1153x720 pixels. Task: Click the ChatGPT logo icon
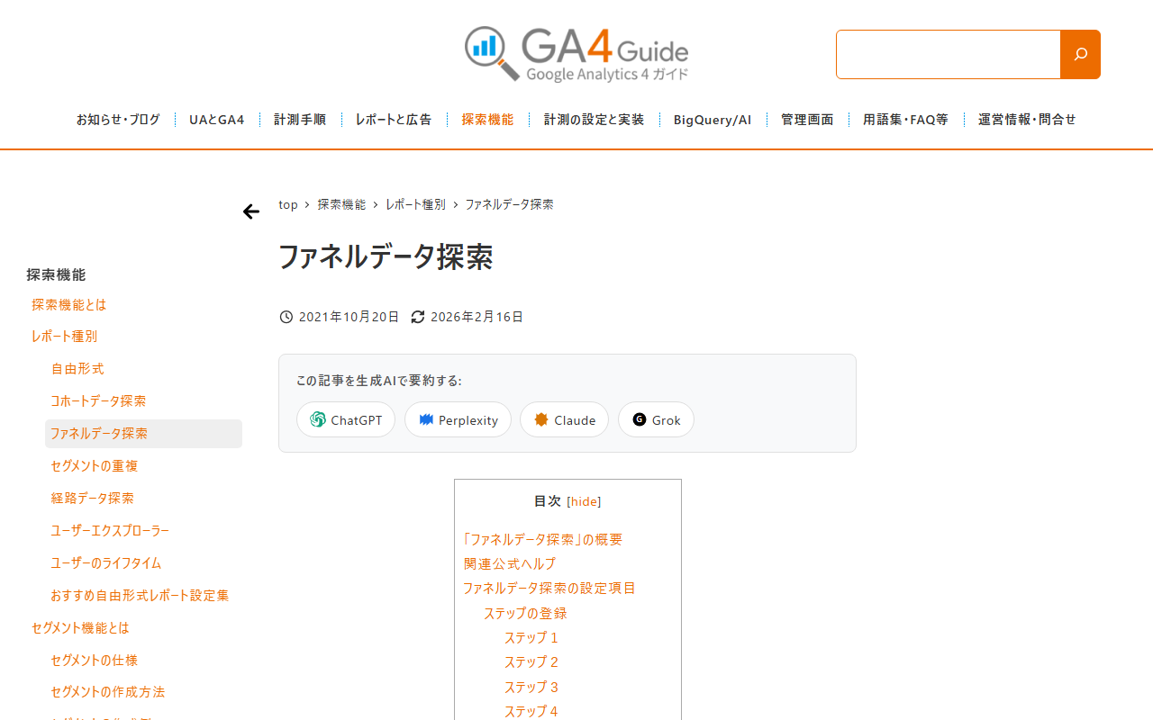318,419
